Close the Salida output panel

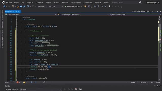pos(160,86)
